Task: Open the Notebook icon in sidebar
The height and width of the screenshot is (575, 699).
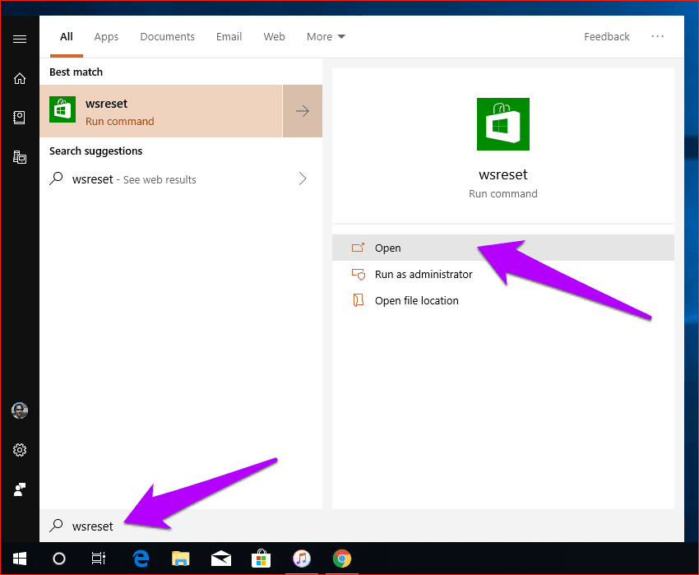Action: coord(20,118)
